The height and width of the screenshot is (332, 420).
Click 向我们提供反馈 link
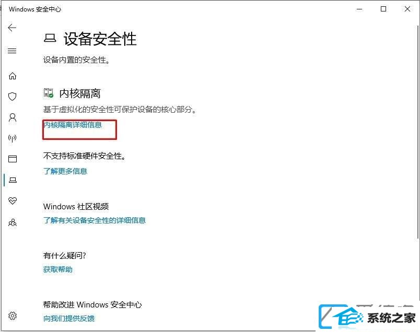pyautogui.click(x=69, y=318)
